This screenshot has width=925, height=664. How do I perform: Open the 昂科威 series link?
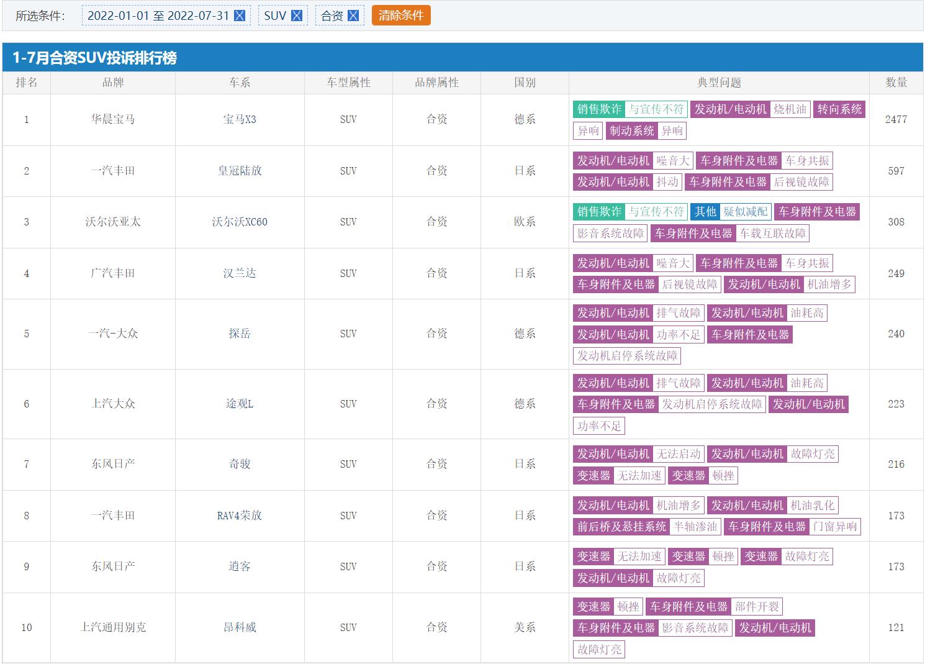coord(240,627)
